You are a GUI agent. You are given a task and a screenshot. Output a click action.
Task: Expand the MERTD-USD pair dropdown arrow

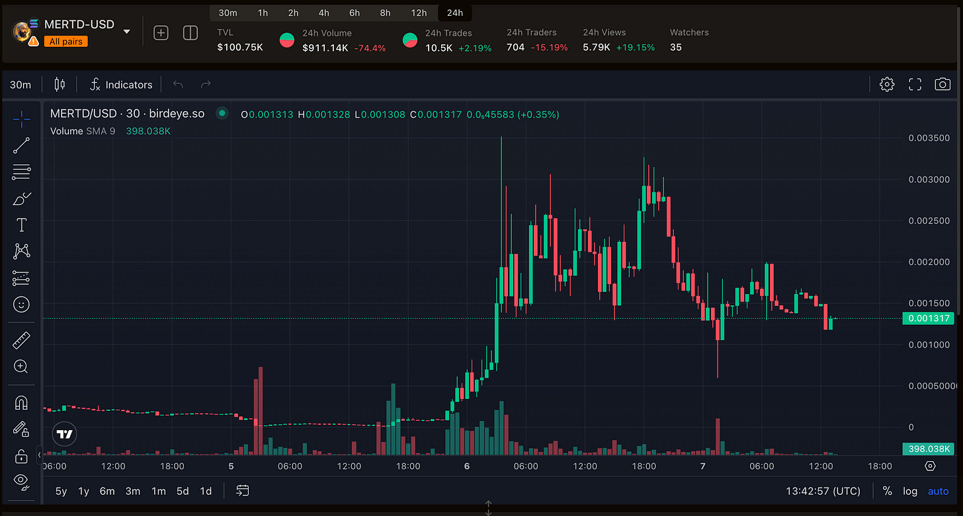point(127,32)
